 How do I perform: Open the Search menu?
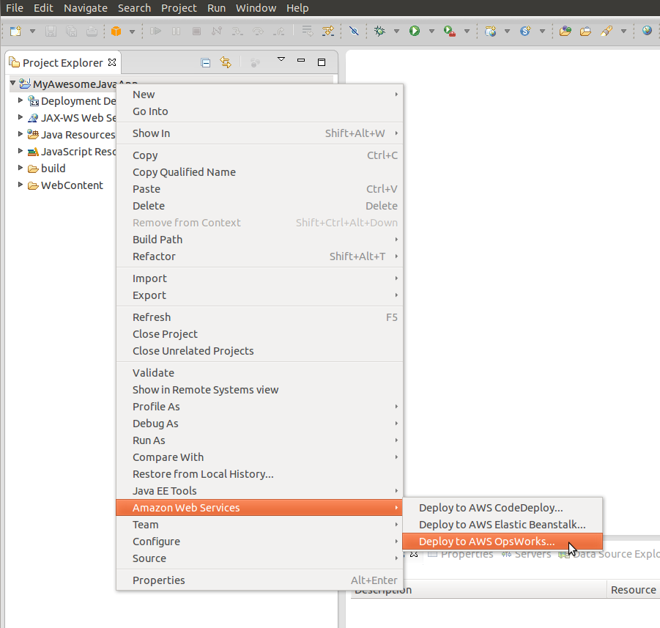click(x=134, y=8)
